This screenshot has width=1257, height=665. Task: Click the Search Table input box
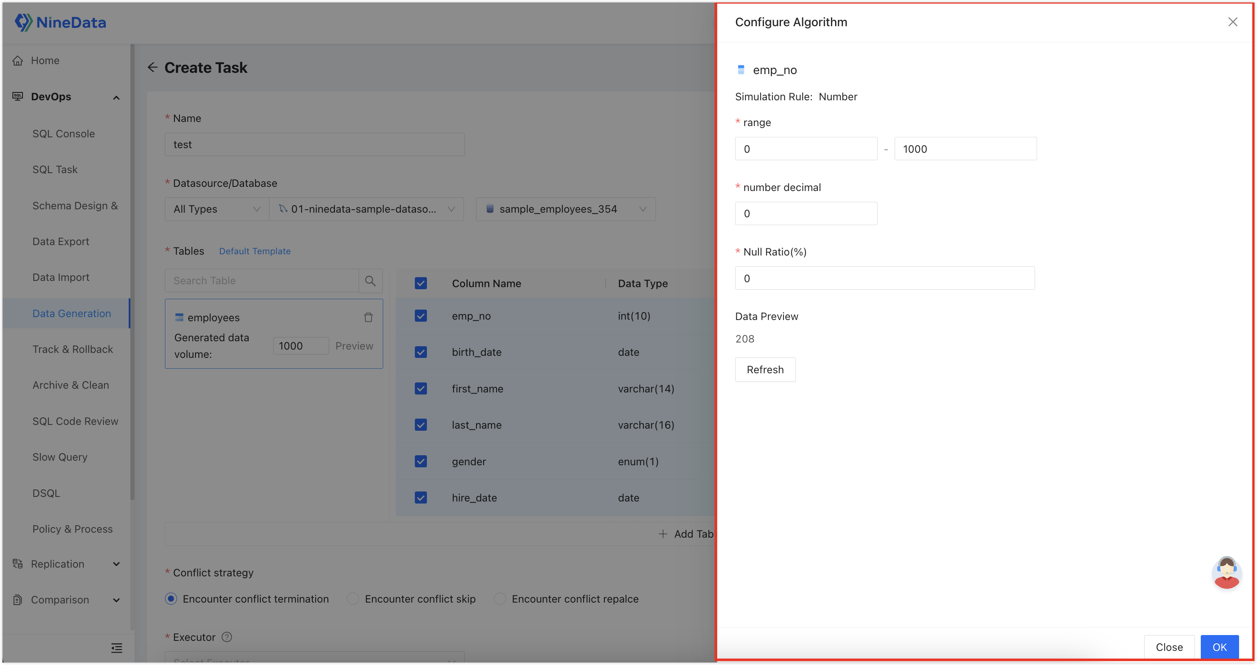coord(262,281)
